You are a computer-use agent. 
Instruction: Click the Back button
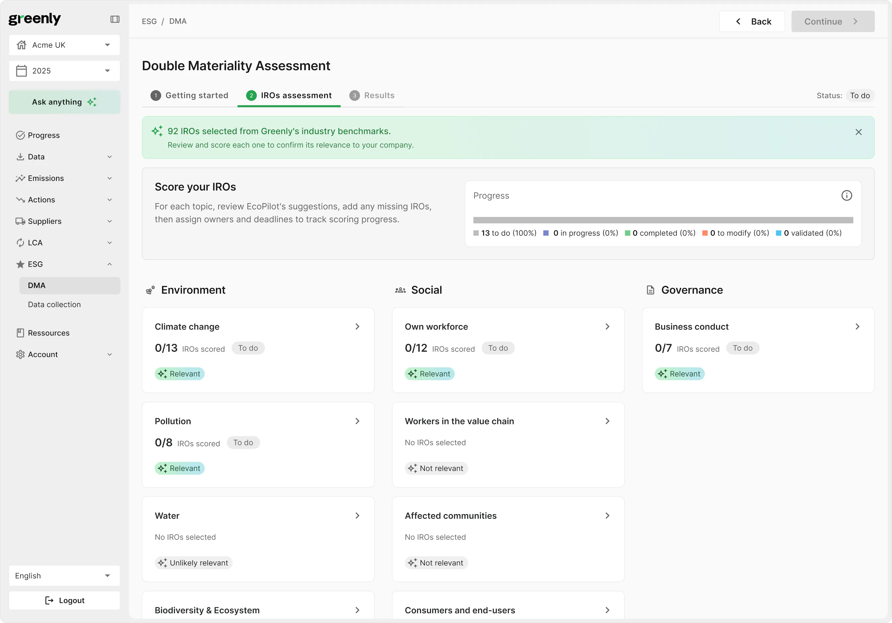point(752,21)
